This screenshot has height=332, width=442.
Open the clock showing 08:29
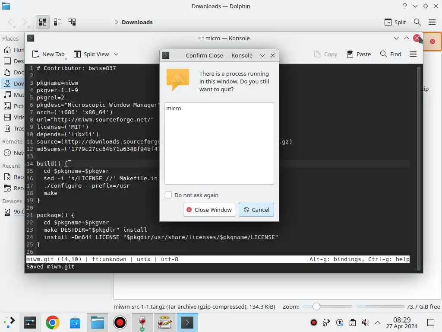coord(402,322)
